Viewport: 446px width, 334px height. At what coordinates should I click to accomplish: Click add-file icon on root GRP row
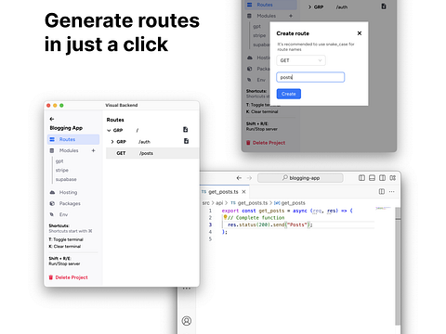(x=186, y=130)
